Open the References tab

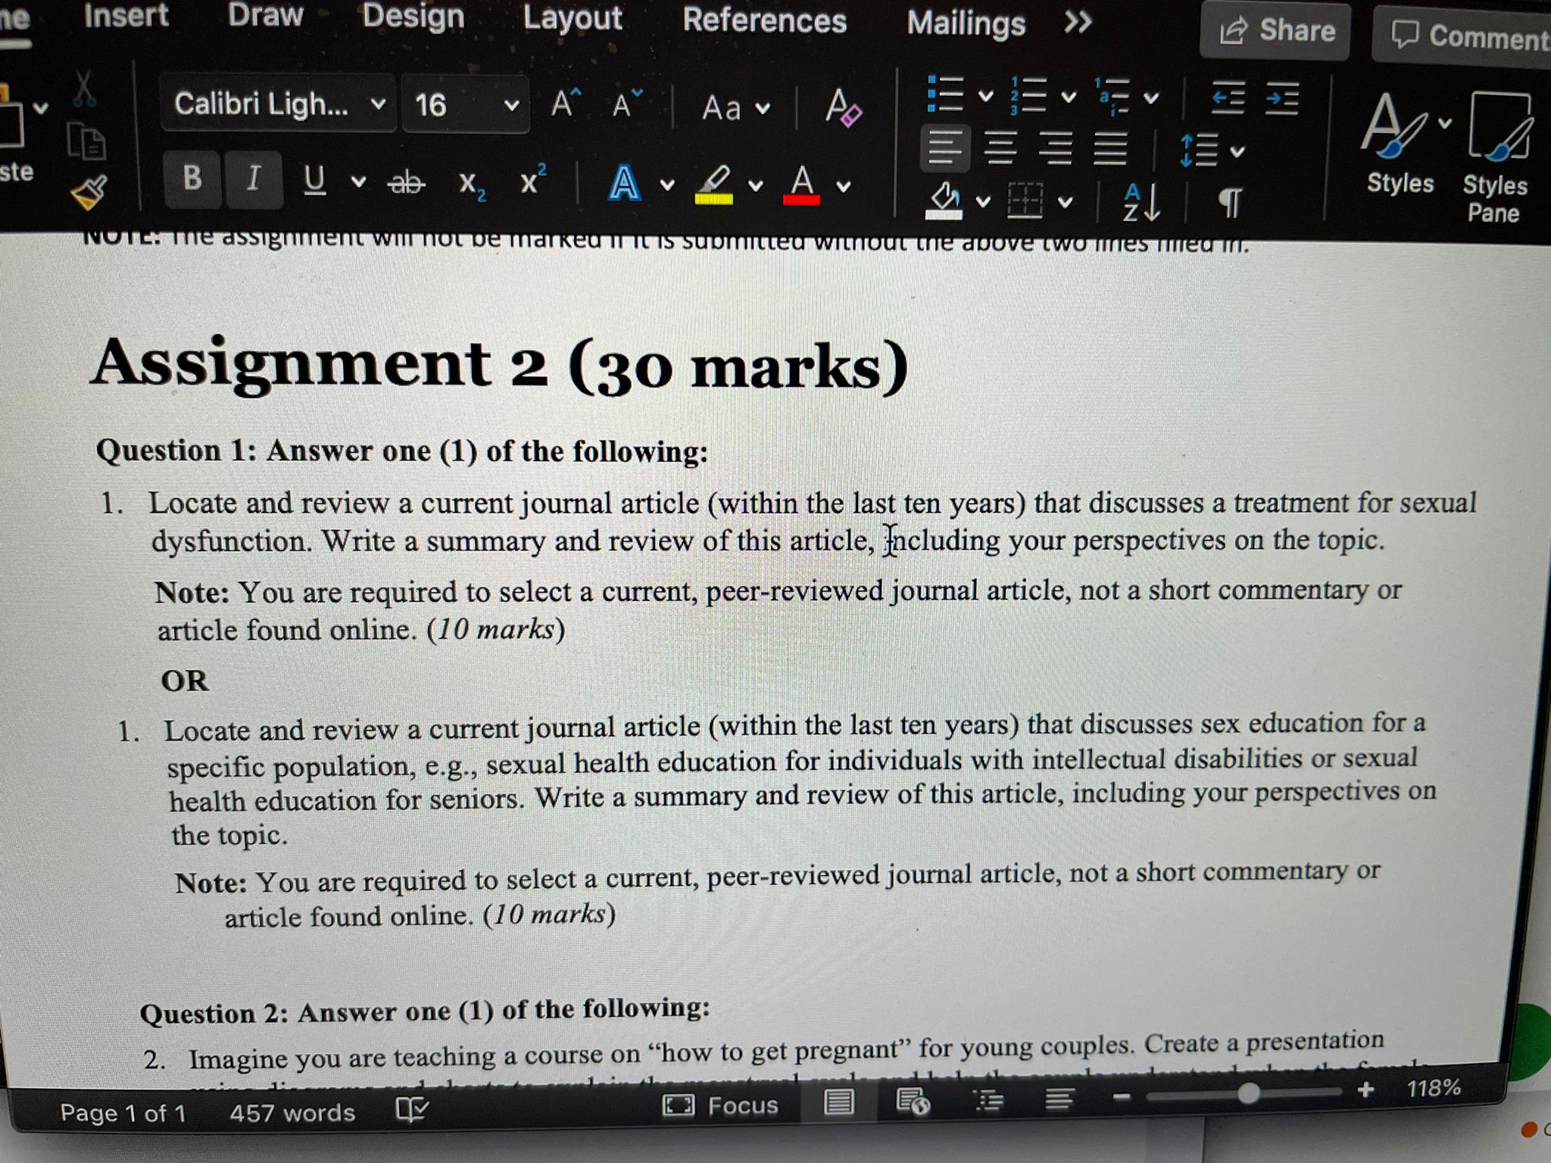tap(763, 20)
